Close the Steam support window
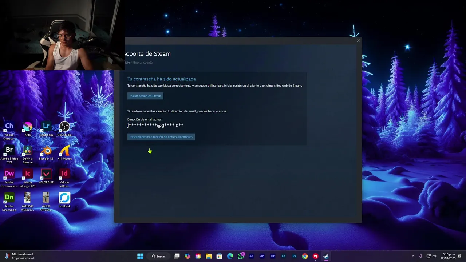Screen dimensions: 466x262 358,41
